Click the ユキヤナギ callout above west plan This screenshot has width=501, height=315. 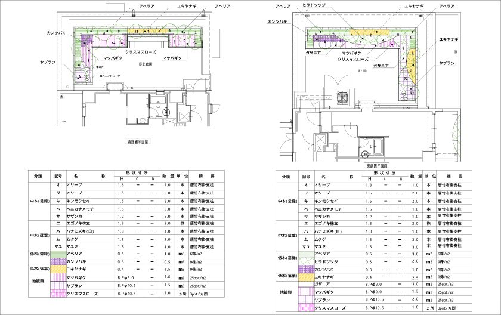187,6
